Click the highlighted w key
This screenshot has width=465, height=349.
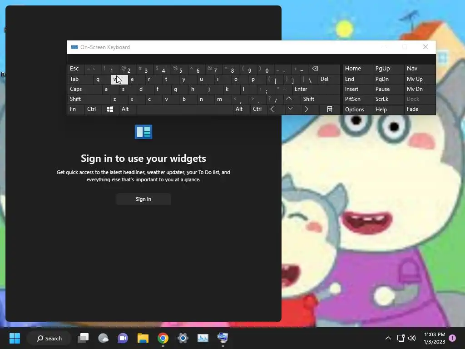[119, 79]
